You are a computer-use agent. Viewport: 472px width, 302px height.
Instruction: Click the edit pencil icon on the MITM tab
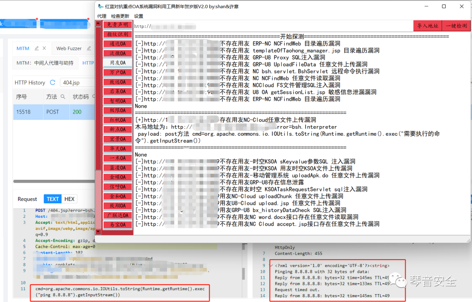point(37,48)
